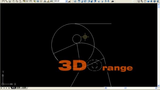Image resolution: width=160 pixels, height=90 pixels.
Task: Switch to the first layout tab
Action: pyautogui.click(x=19, y=88)
